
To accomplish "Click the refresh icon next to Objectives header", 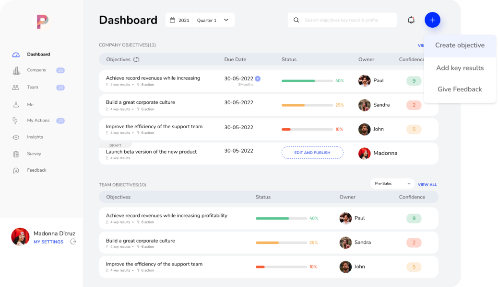I will (x=137, y=58).
